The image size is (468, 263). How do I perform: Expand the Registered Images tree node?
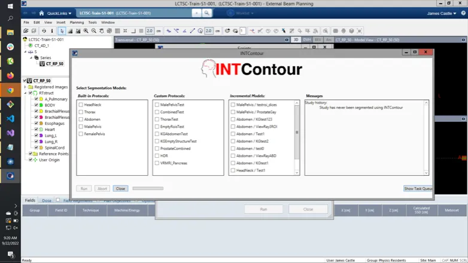(25, 87)
